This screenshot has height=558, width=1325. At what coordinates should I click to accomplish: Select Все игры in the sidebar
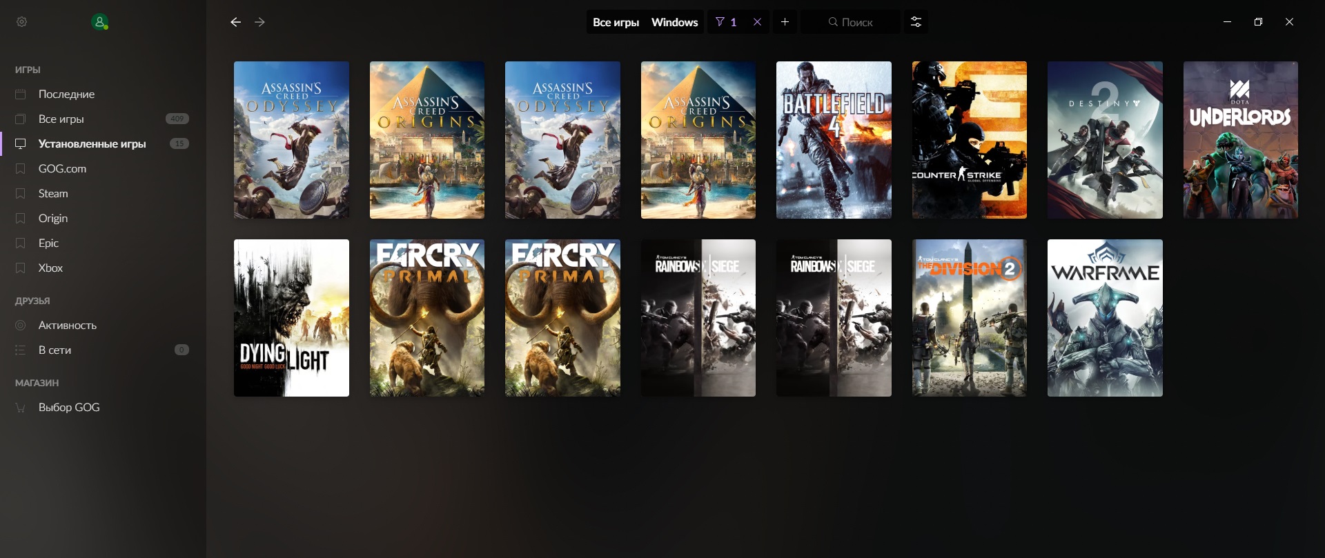click(x=103, y=119)
